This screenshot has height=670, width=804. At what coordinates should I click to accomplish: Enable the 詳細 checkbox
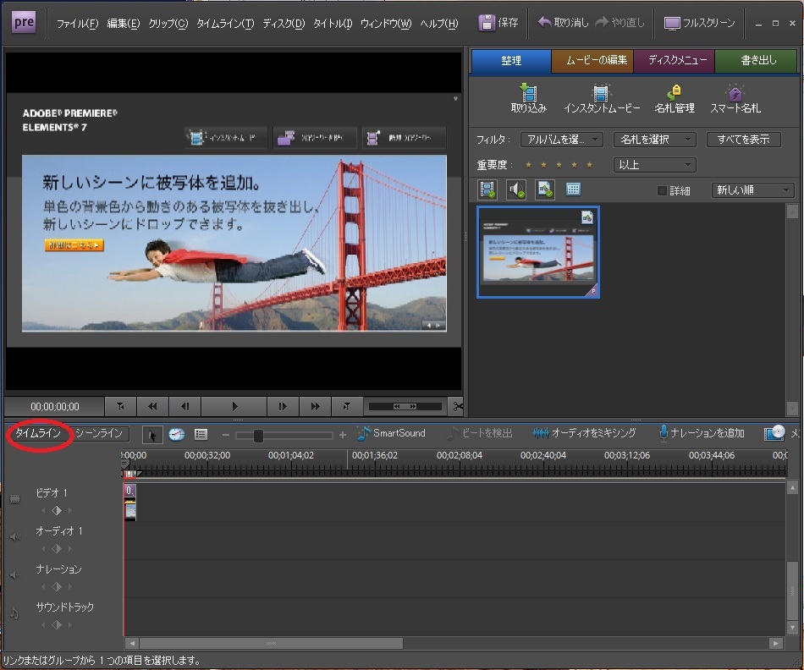pyautogui.click(x=663, y=191)
